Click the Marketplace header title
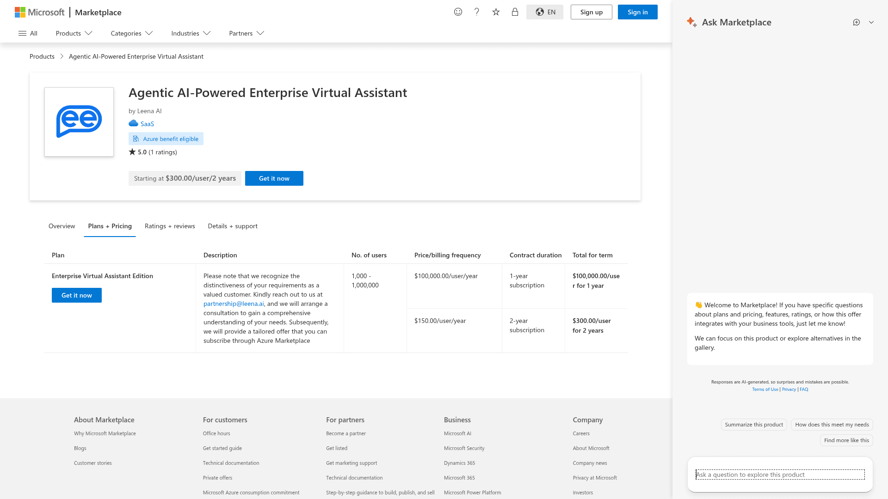The height and width of the screenshot is (499, 888). [x=98, y=12]
